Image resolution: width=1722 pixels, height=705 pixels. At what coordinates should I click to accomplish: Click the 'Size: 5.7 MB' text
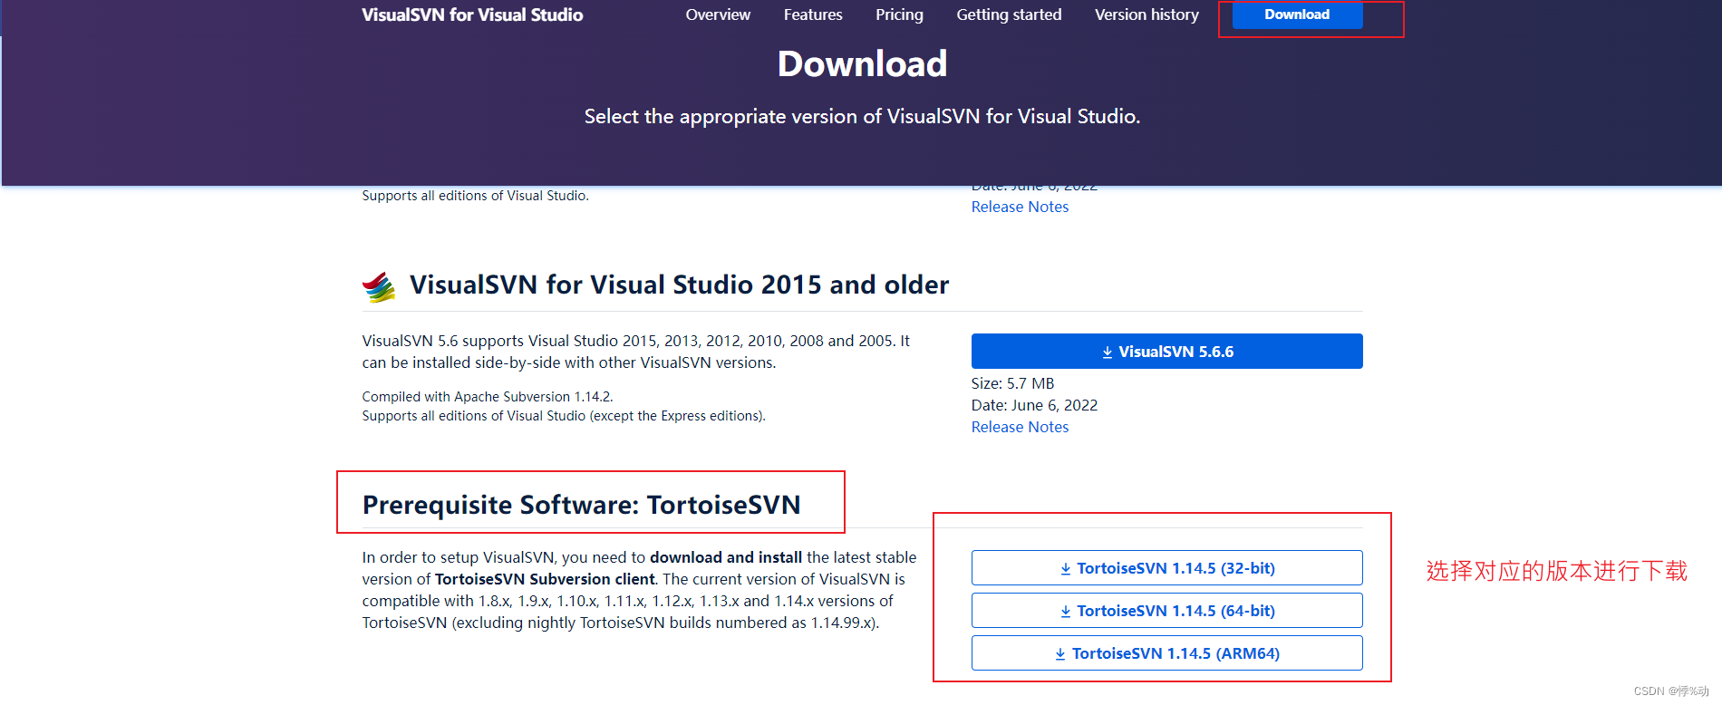(x=1012, y=383)
